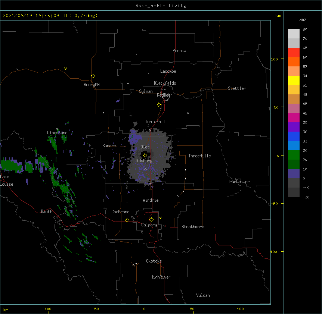Click the red 65 dBZ color swatch
Viewport: 322px width, 314px height.
(x=294, y=53)
